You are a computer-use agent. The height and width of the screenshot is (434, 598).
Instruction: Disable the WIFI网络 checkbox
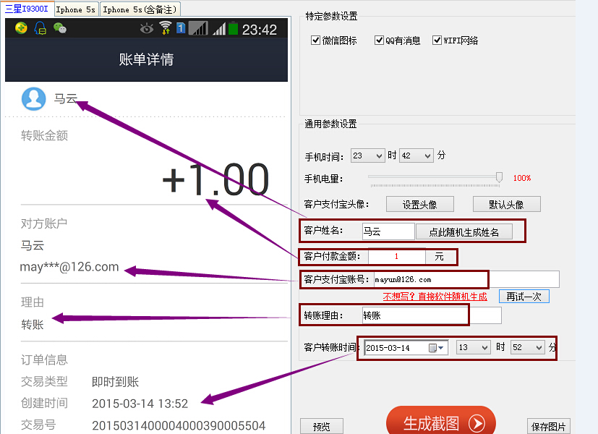(437, 41)
